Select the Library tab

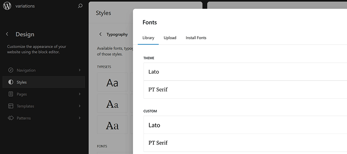[148, 38]
